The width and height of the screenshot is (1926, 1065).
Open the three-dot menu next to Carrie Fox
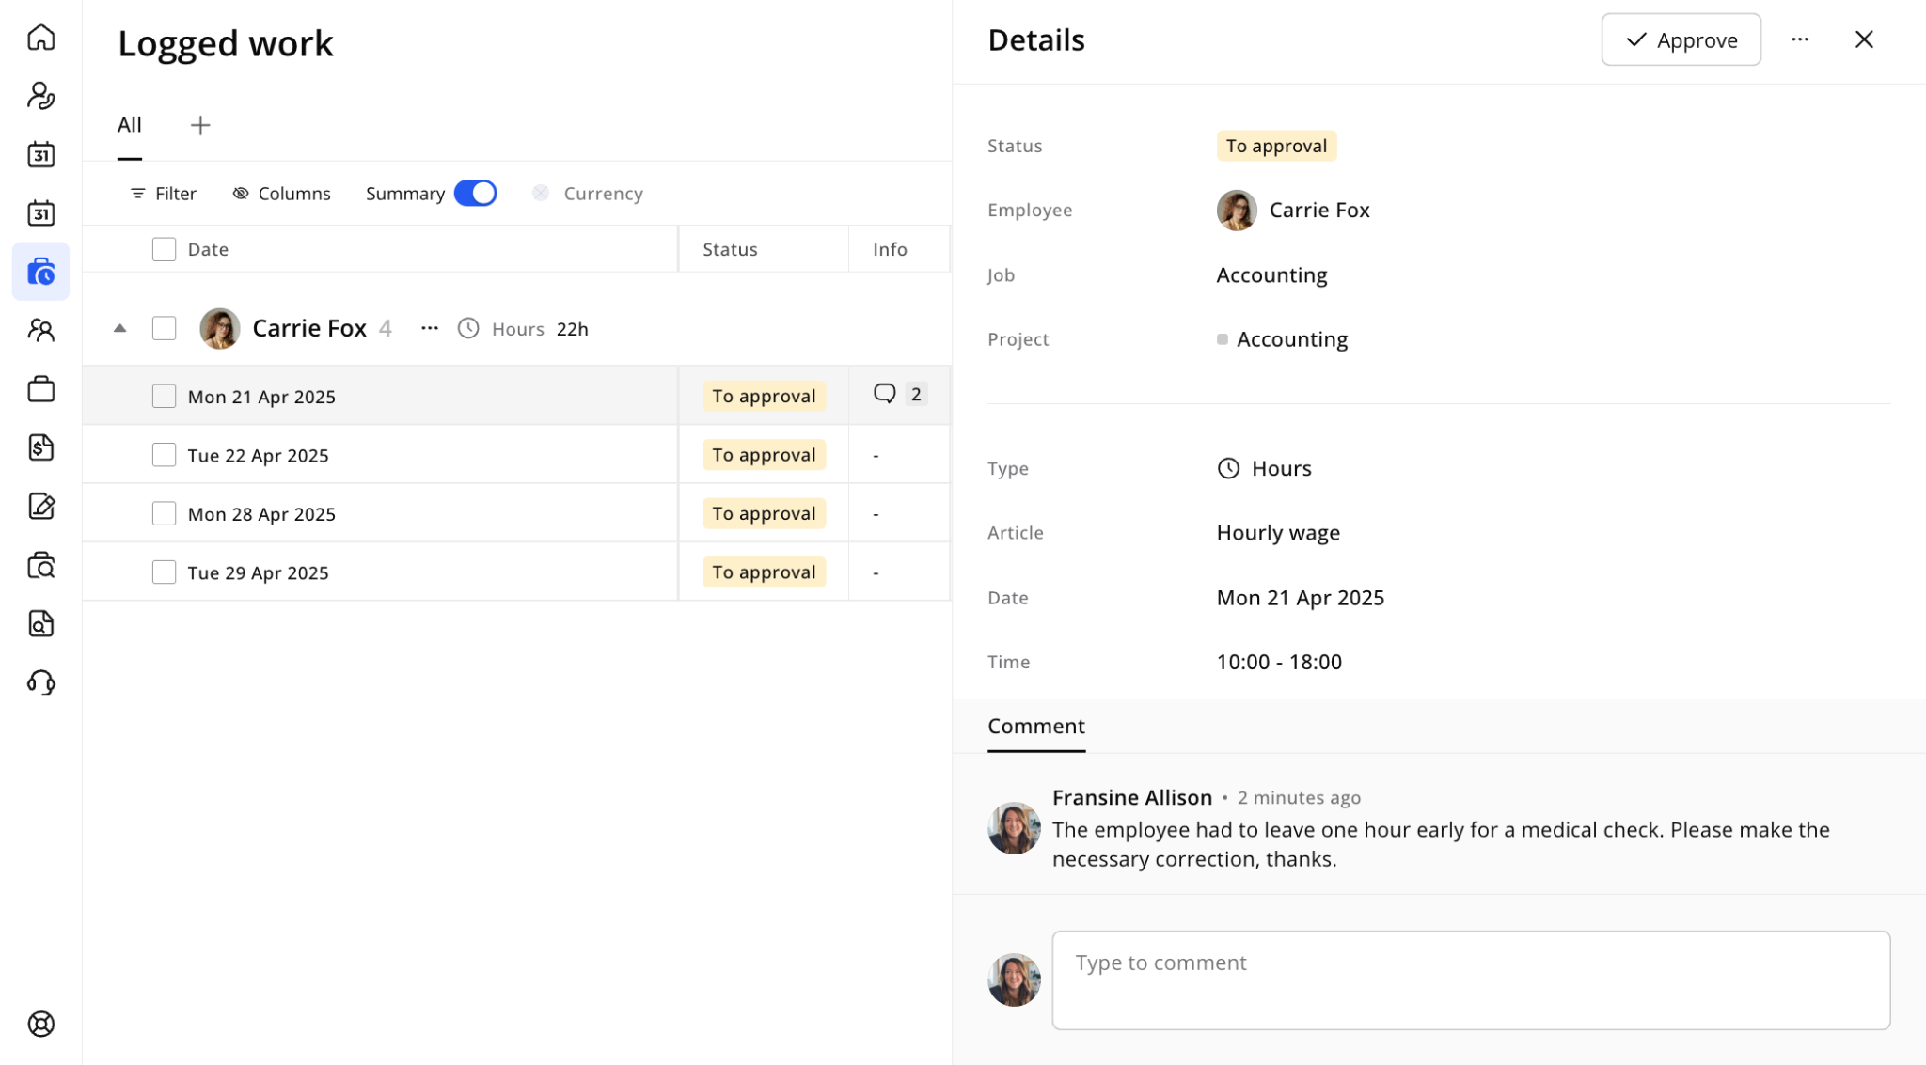pyautogui.click(x=430, y=328)
